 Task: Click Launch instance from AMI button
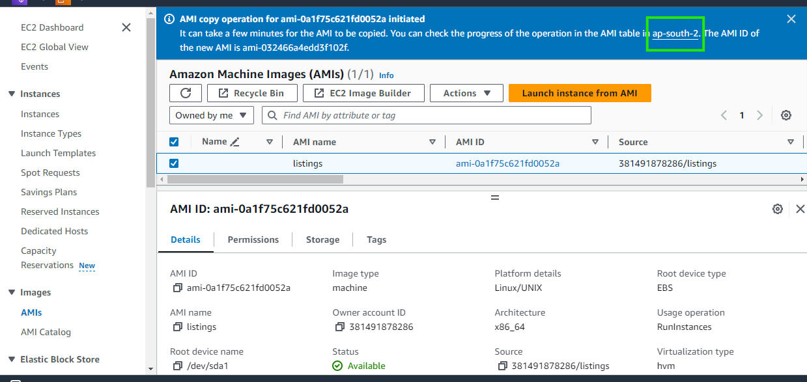pos(579,93)
